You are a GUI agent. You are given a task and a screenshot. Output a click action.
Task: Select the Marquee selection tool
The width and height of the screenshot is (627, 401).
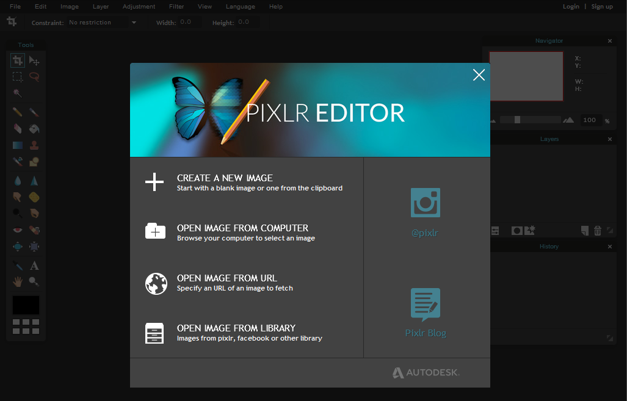[18, 77]
